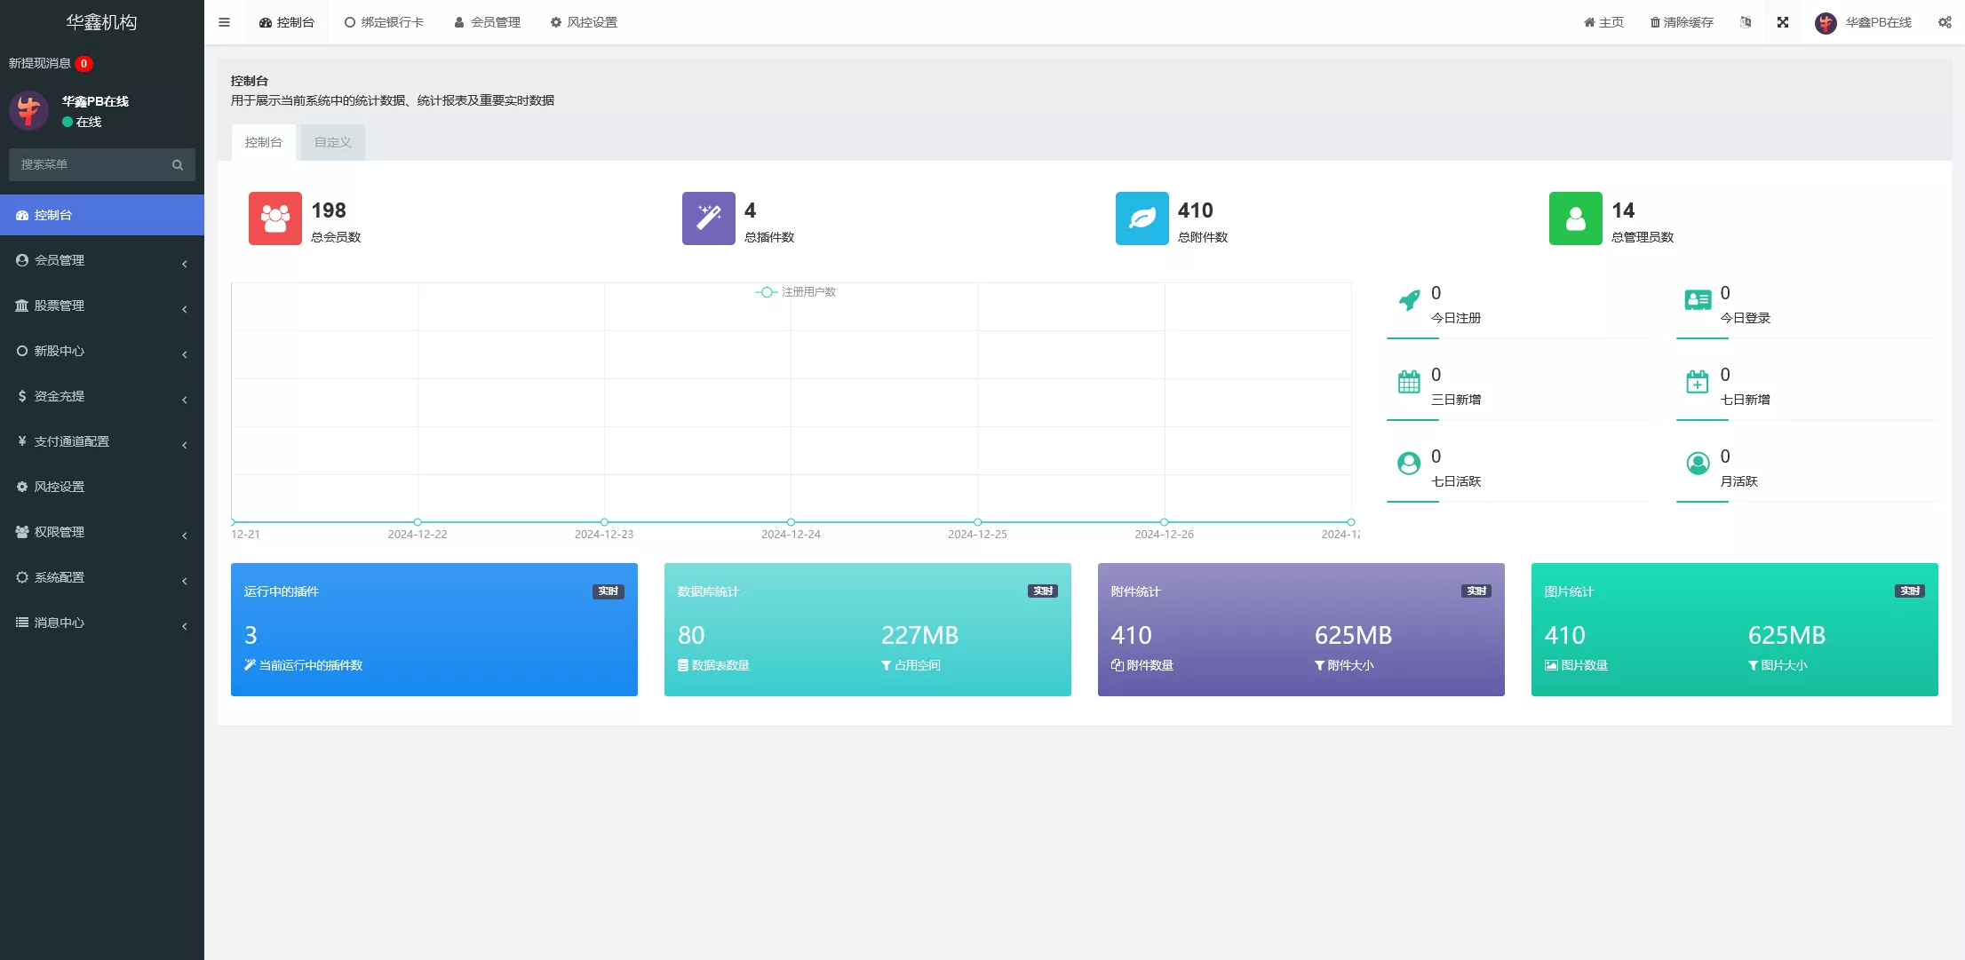Switch to the 自定义 tab
1965x960 pixels.
pos(332,142)
